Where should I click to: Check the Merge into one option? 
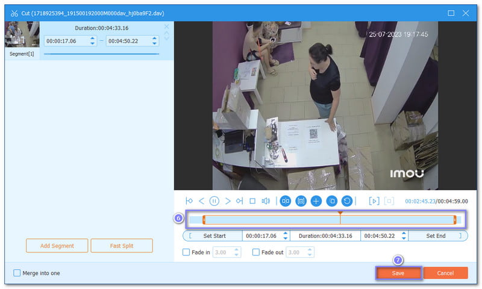coord(17,273)
